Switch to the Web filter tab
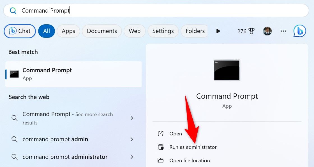 [135, 31]
